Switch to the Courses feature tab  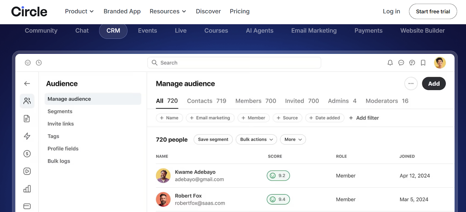[216, 31]
